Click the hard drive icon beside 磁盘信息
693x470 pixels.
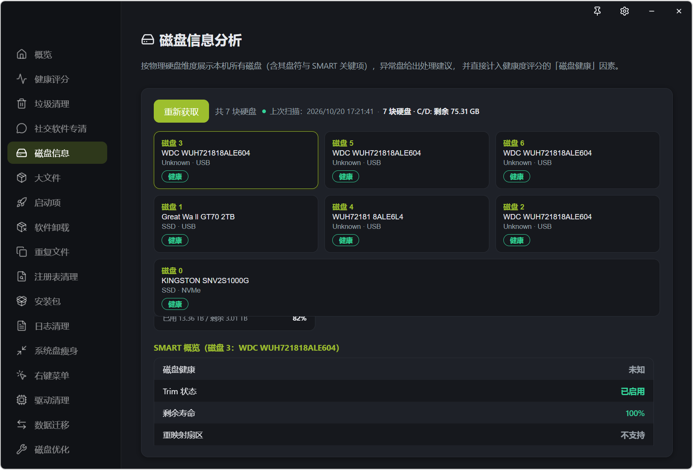point(21,153)
